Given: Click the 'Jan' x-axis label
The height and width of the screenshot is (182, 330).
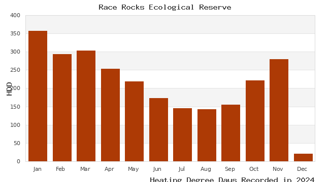Looking at the screenshot, I should [37, 169].
